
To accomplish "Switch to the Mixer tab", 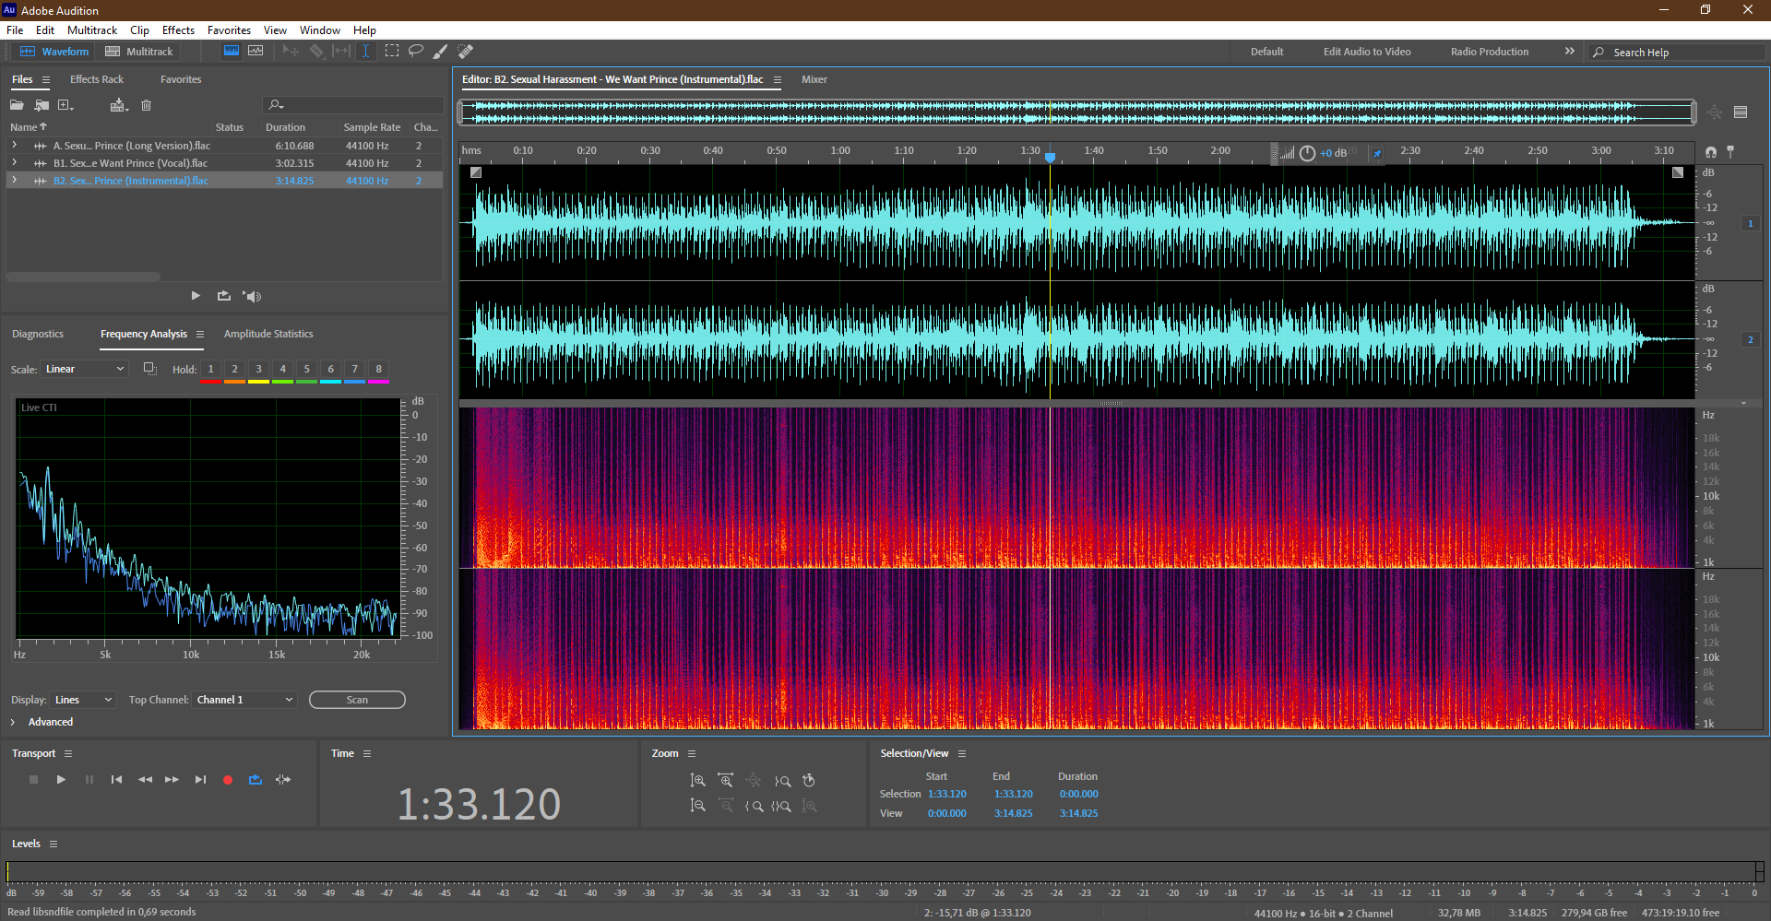I will pyautogui.click(x=814, y=79).
